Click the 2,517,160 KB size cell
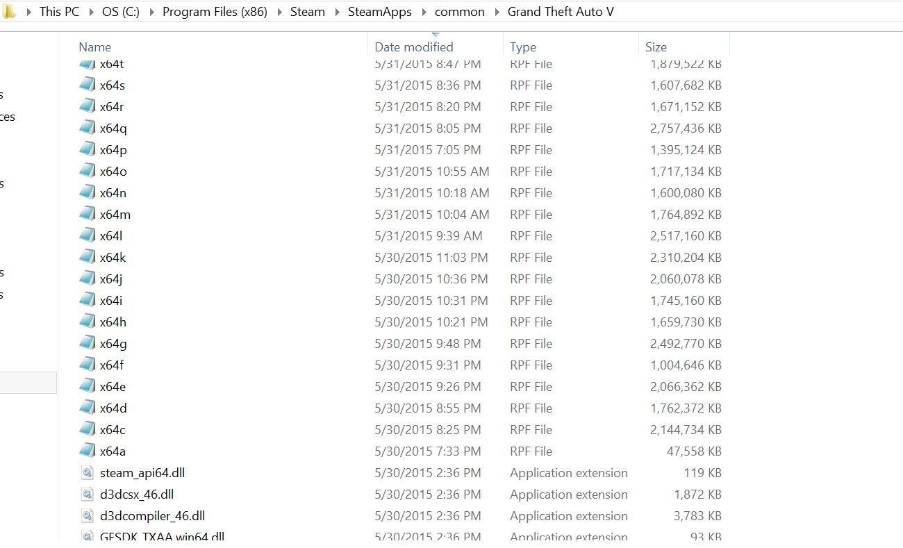The image size is (903, 548). point(686,236)
